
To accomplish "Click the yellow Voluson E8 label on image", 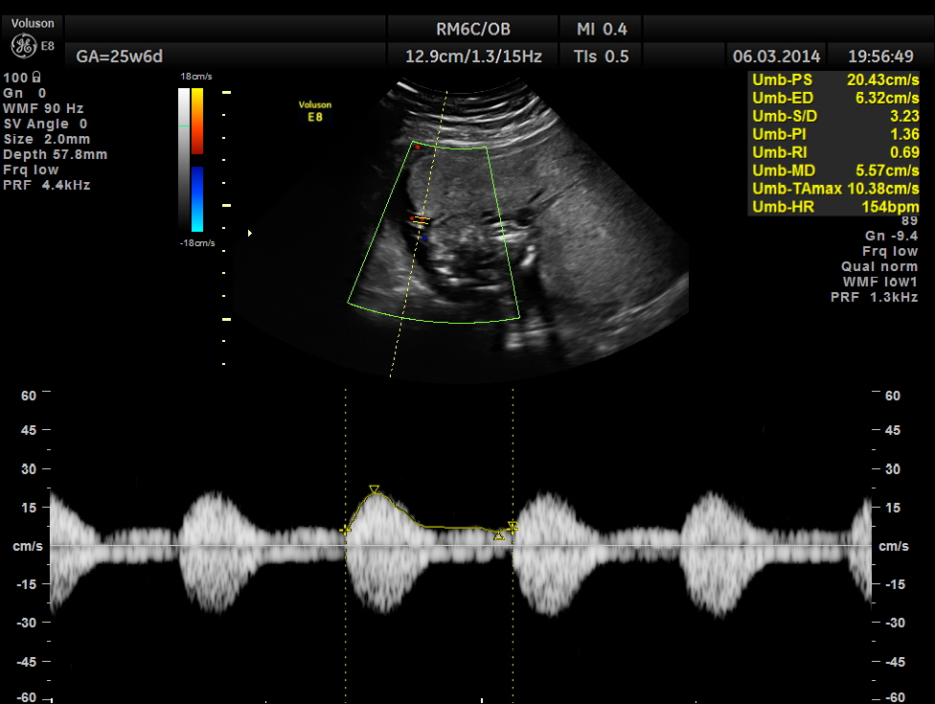I will pyautogui.click(x=313, y=111).
